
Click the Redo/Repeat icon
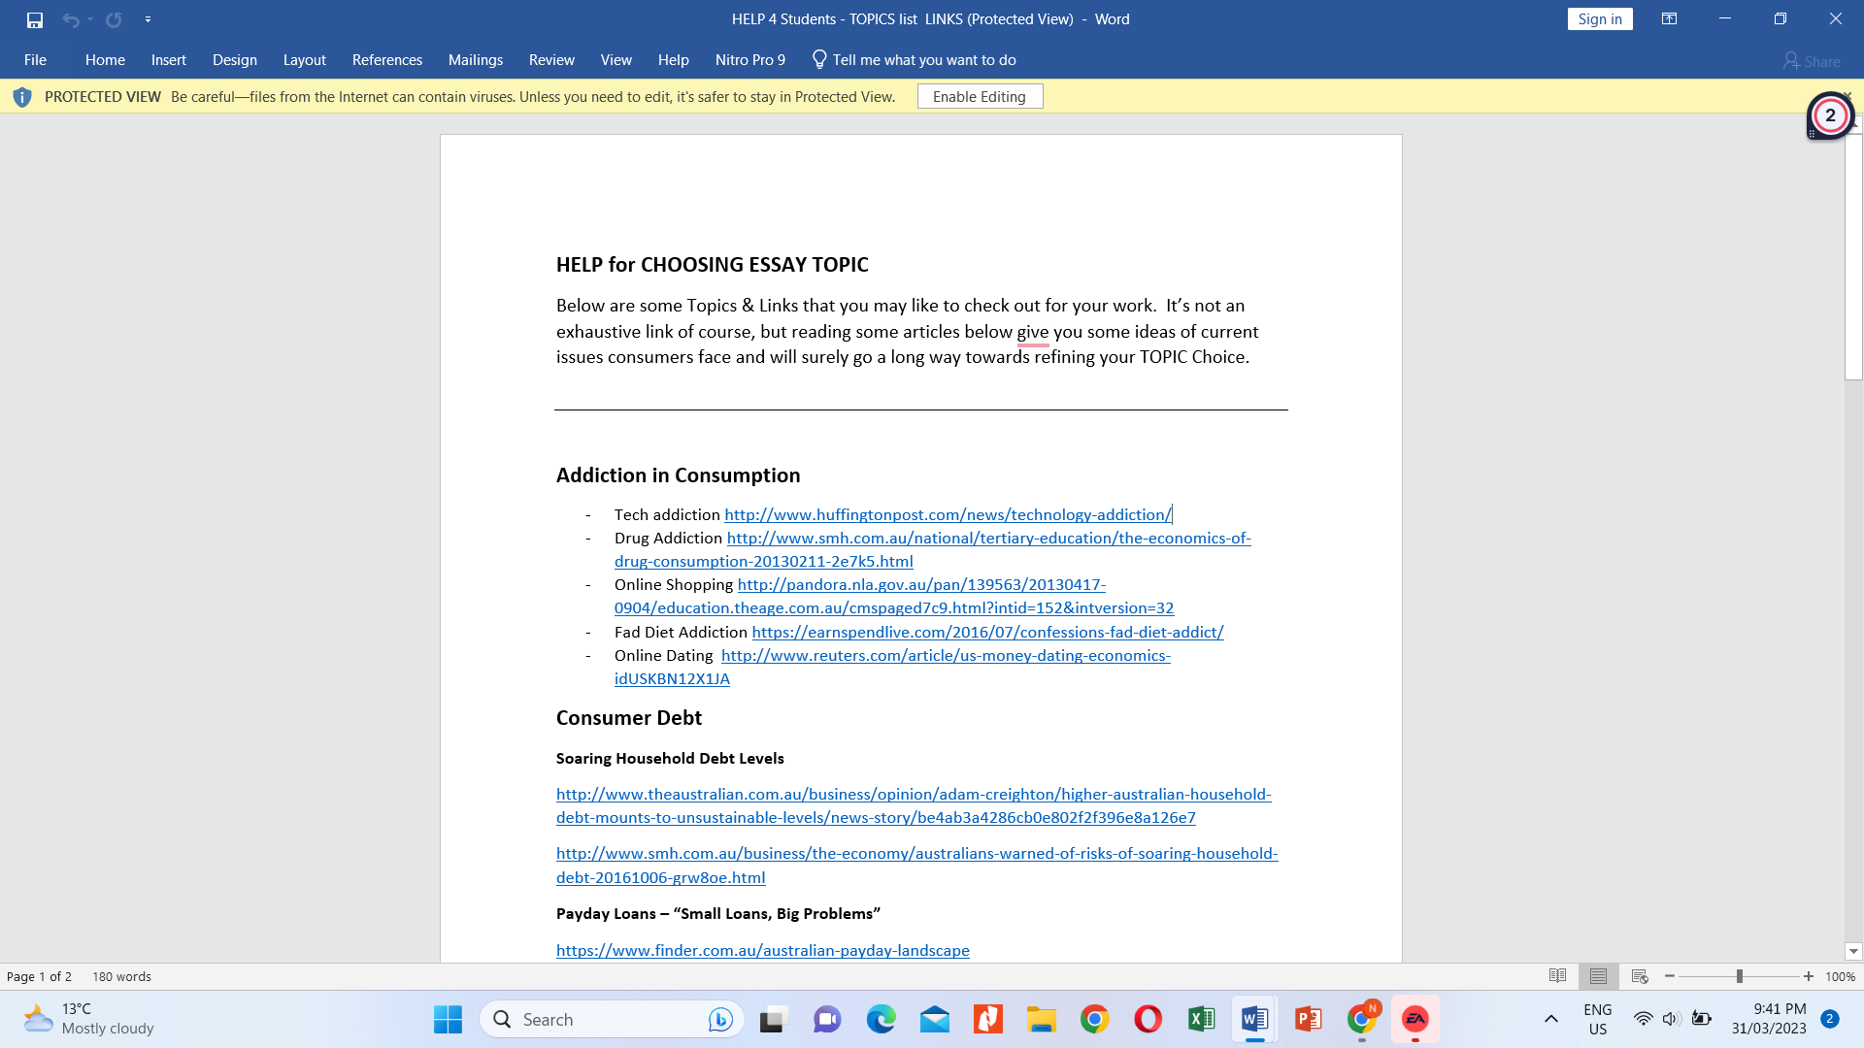(114, 19)
